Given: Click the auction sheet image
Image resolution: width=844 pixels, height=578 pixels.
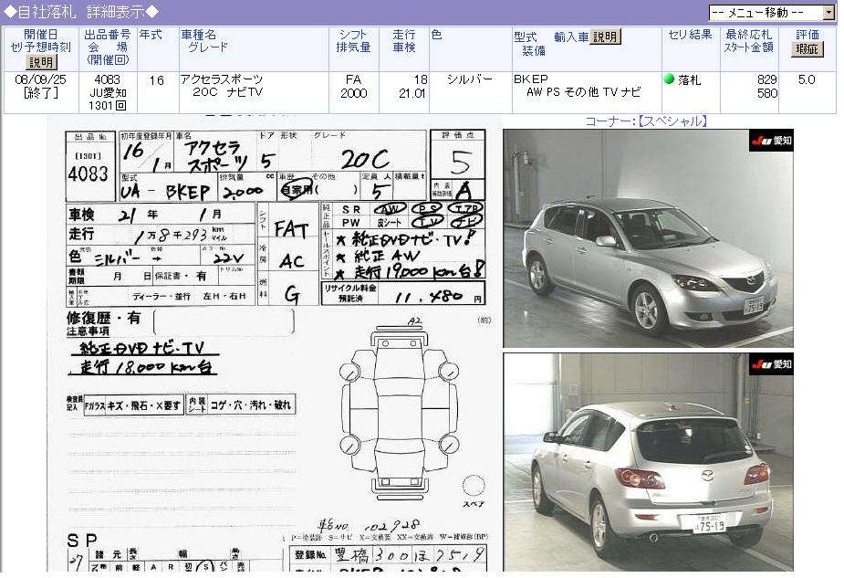Looking at the screenshot, I should [275, 345].
